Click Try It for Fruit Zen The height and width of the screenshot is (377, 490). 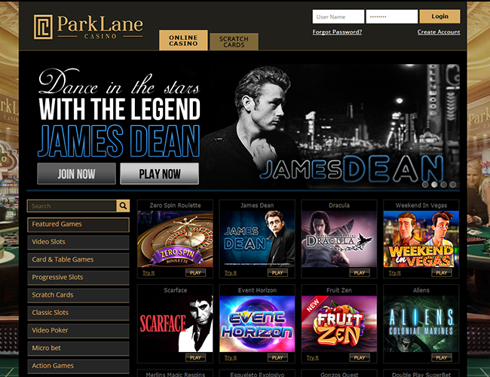tap(313, 357)
